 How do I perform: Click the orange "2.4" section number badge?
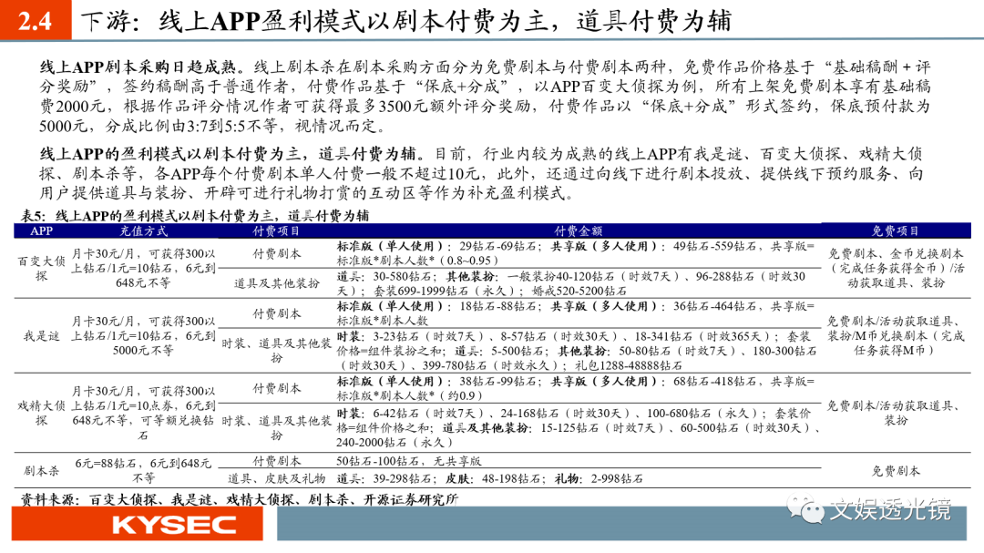(x=36, y=20)
